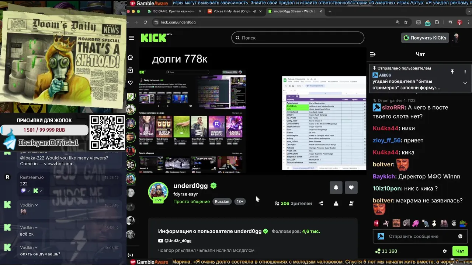Screen dimensions: 472x265
Task: Click the Baykich username in chat
Action: (384, 176)
